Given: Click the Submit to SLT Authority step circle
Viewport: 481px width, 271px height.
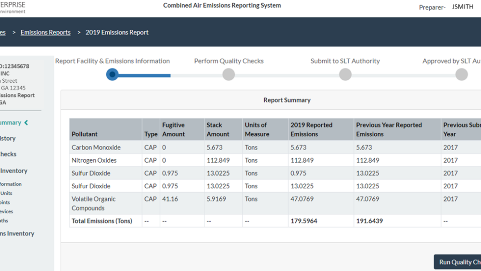Looking at the screenshot, I should pos(345,75).
